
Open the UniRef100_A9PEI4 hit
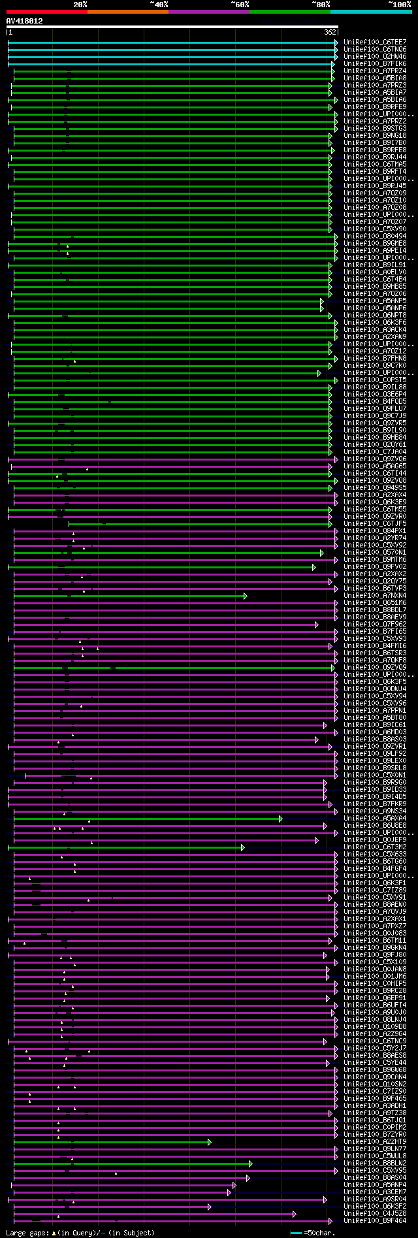pos(375,251)
